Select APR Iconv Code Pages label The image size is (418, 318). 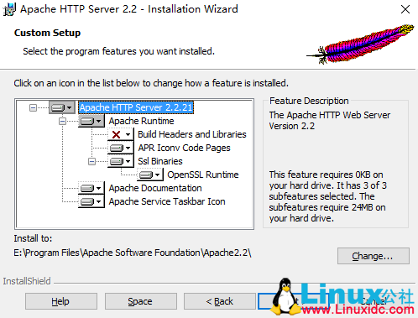click(x=184, y=148)
